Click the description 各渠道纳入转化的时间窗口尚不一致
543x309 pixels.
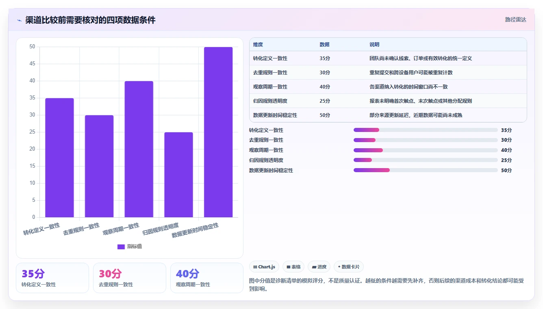pyautogui.click(x=408, y=87)
